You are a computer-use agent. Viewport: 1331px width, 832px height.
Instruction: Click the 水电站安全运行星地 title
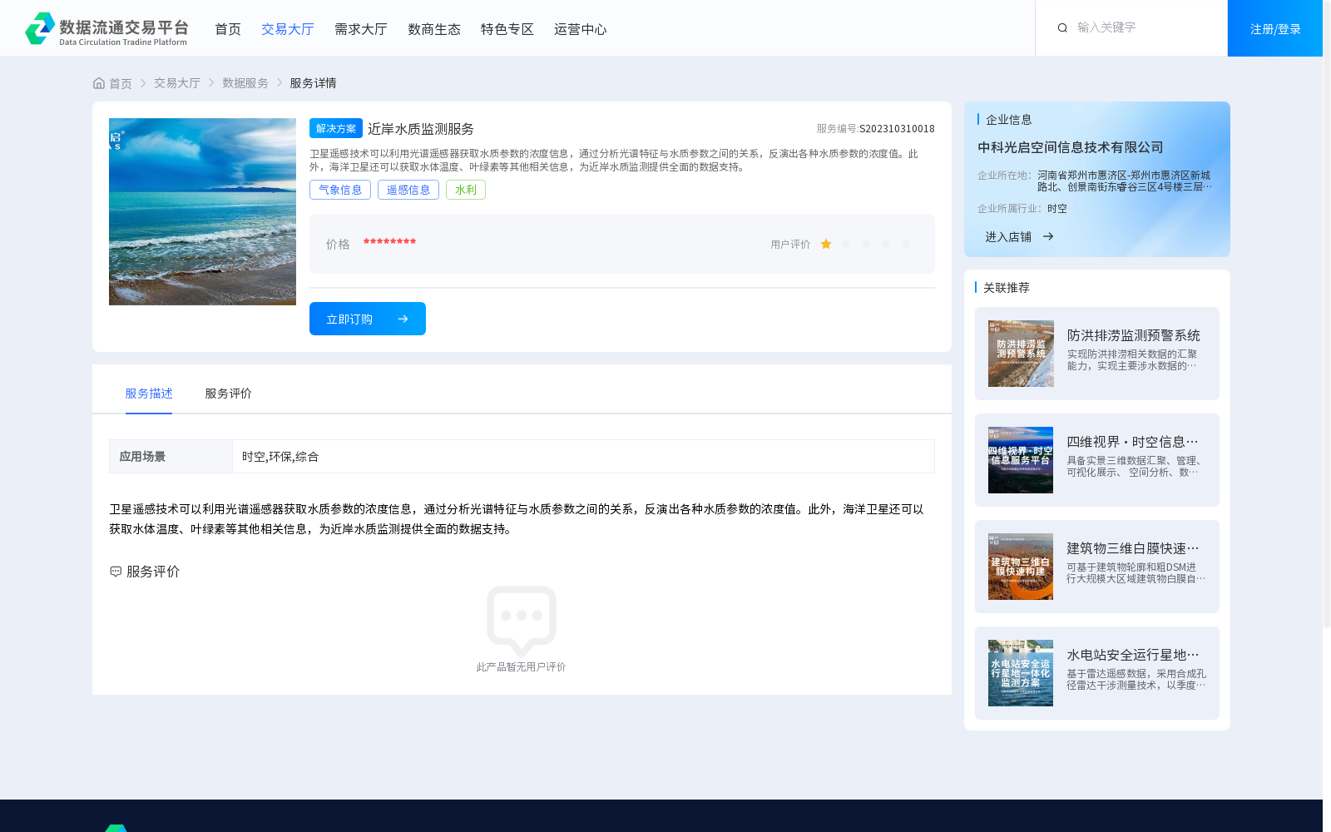pyautogui.click(x=1133, y=655)
